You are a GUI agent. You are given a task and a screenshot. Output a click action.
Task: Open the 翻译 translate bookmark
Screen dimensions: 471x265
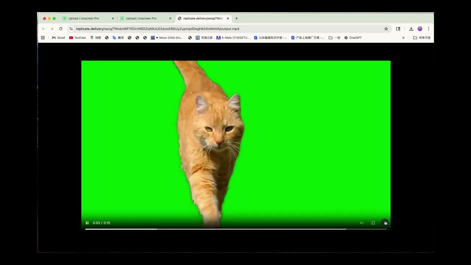[118, 38]
